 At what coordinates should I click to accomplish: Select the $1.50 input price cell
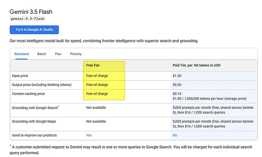(177, 76)
